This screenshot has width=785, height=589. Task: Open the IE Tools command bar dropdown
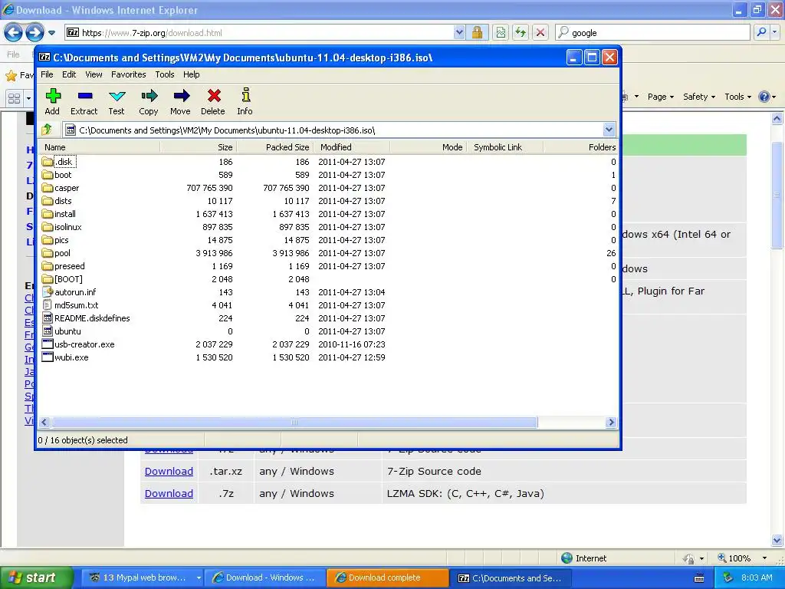click(x=738, y=97)
